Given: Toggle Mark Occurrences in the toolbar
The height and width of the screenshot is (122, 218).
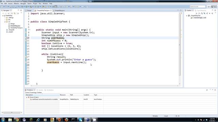Looking at the screenshot, I should pyautogui.click(x=56, y=7).
